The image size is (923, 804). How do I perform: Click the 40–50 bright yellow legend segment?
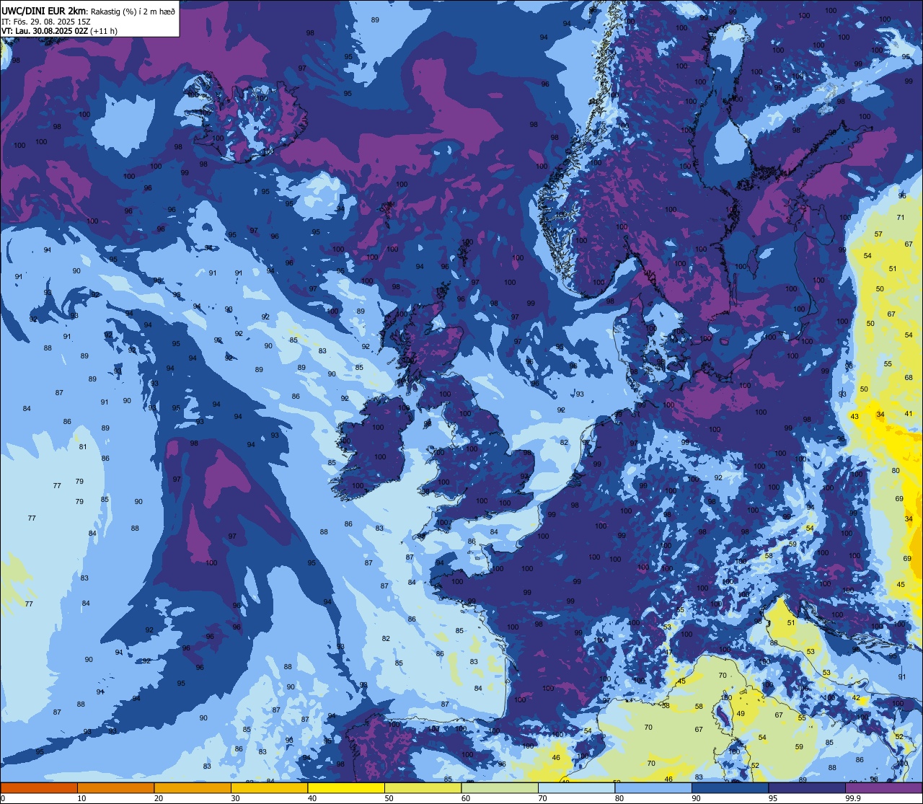point(346,788)
